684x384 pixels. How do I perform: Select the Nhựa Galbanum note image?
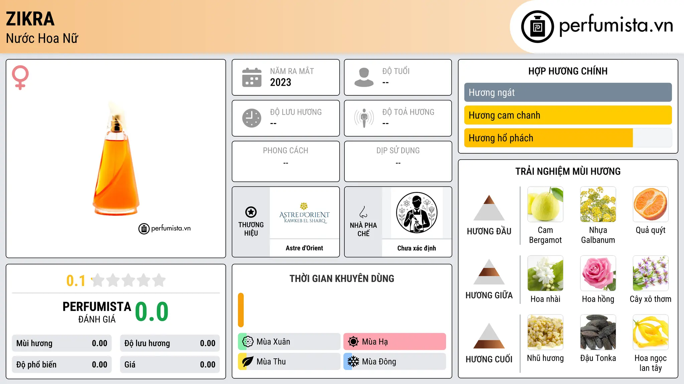coord(598,204)
